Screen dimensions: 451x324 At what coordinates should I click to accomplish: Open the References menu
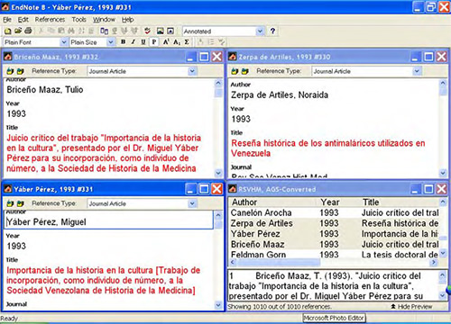(50, 20)
